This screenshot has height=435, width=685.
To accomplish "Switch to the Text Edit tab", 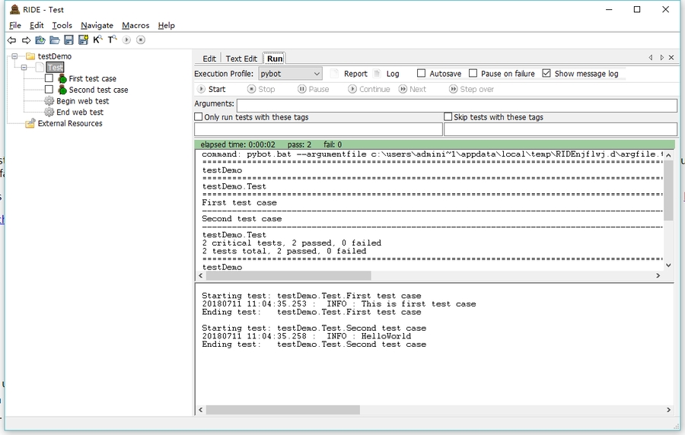I will tap(241, 59).
